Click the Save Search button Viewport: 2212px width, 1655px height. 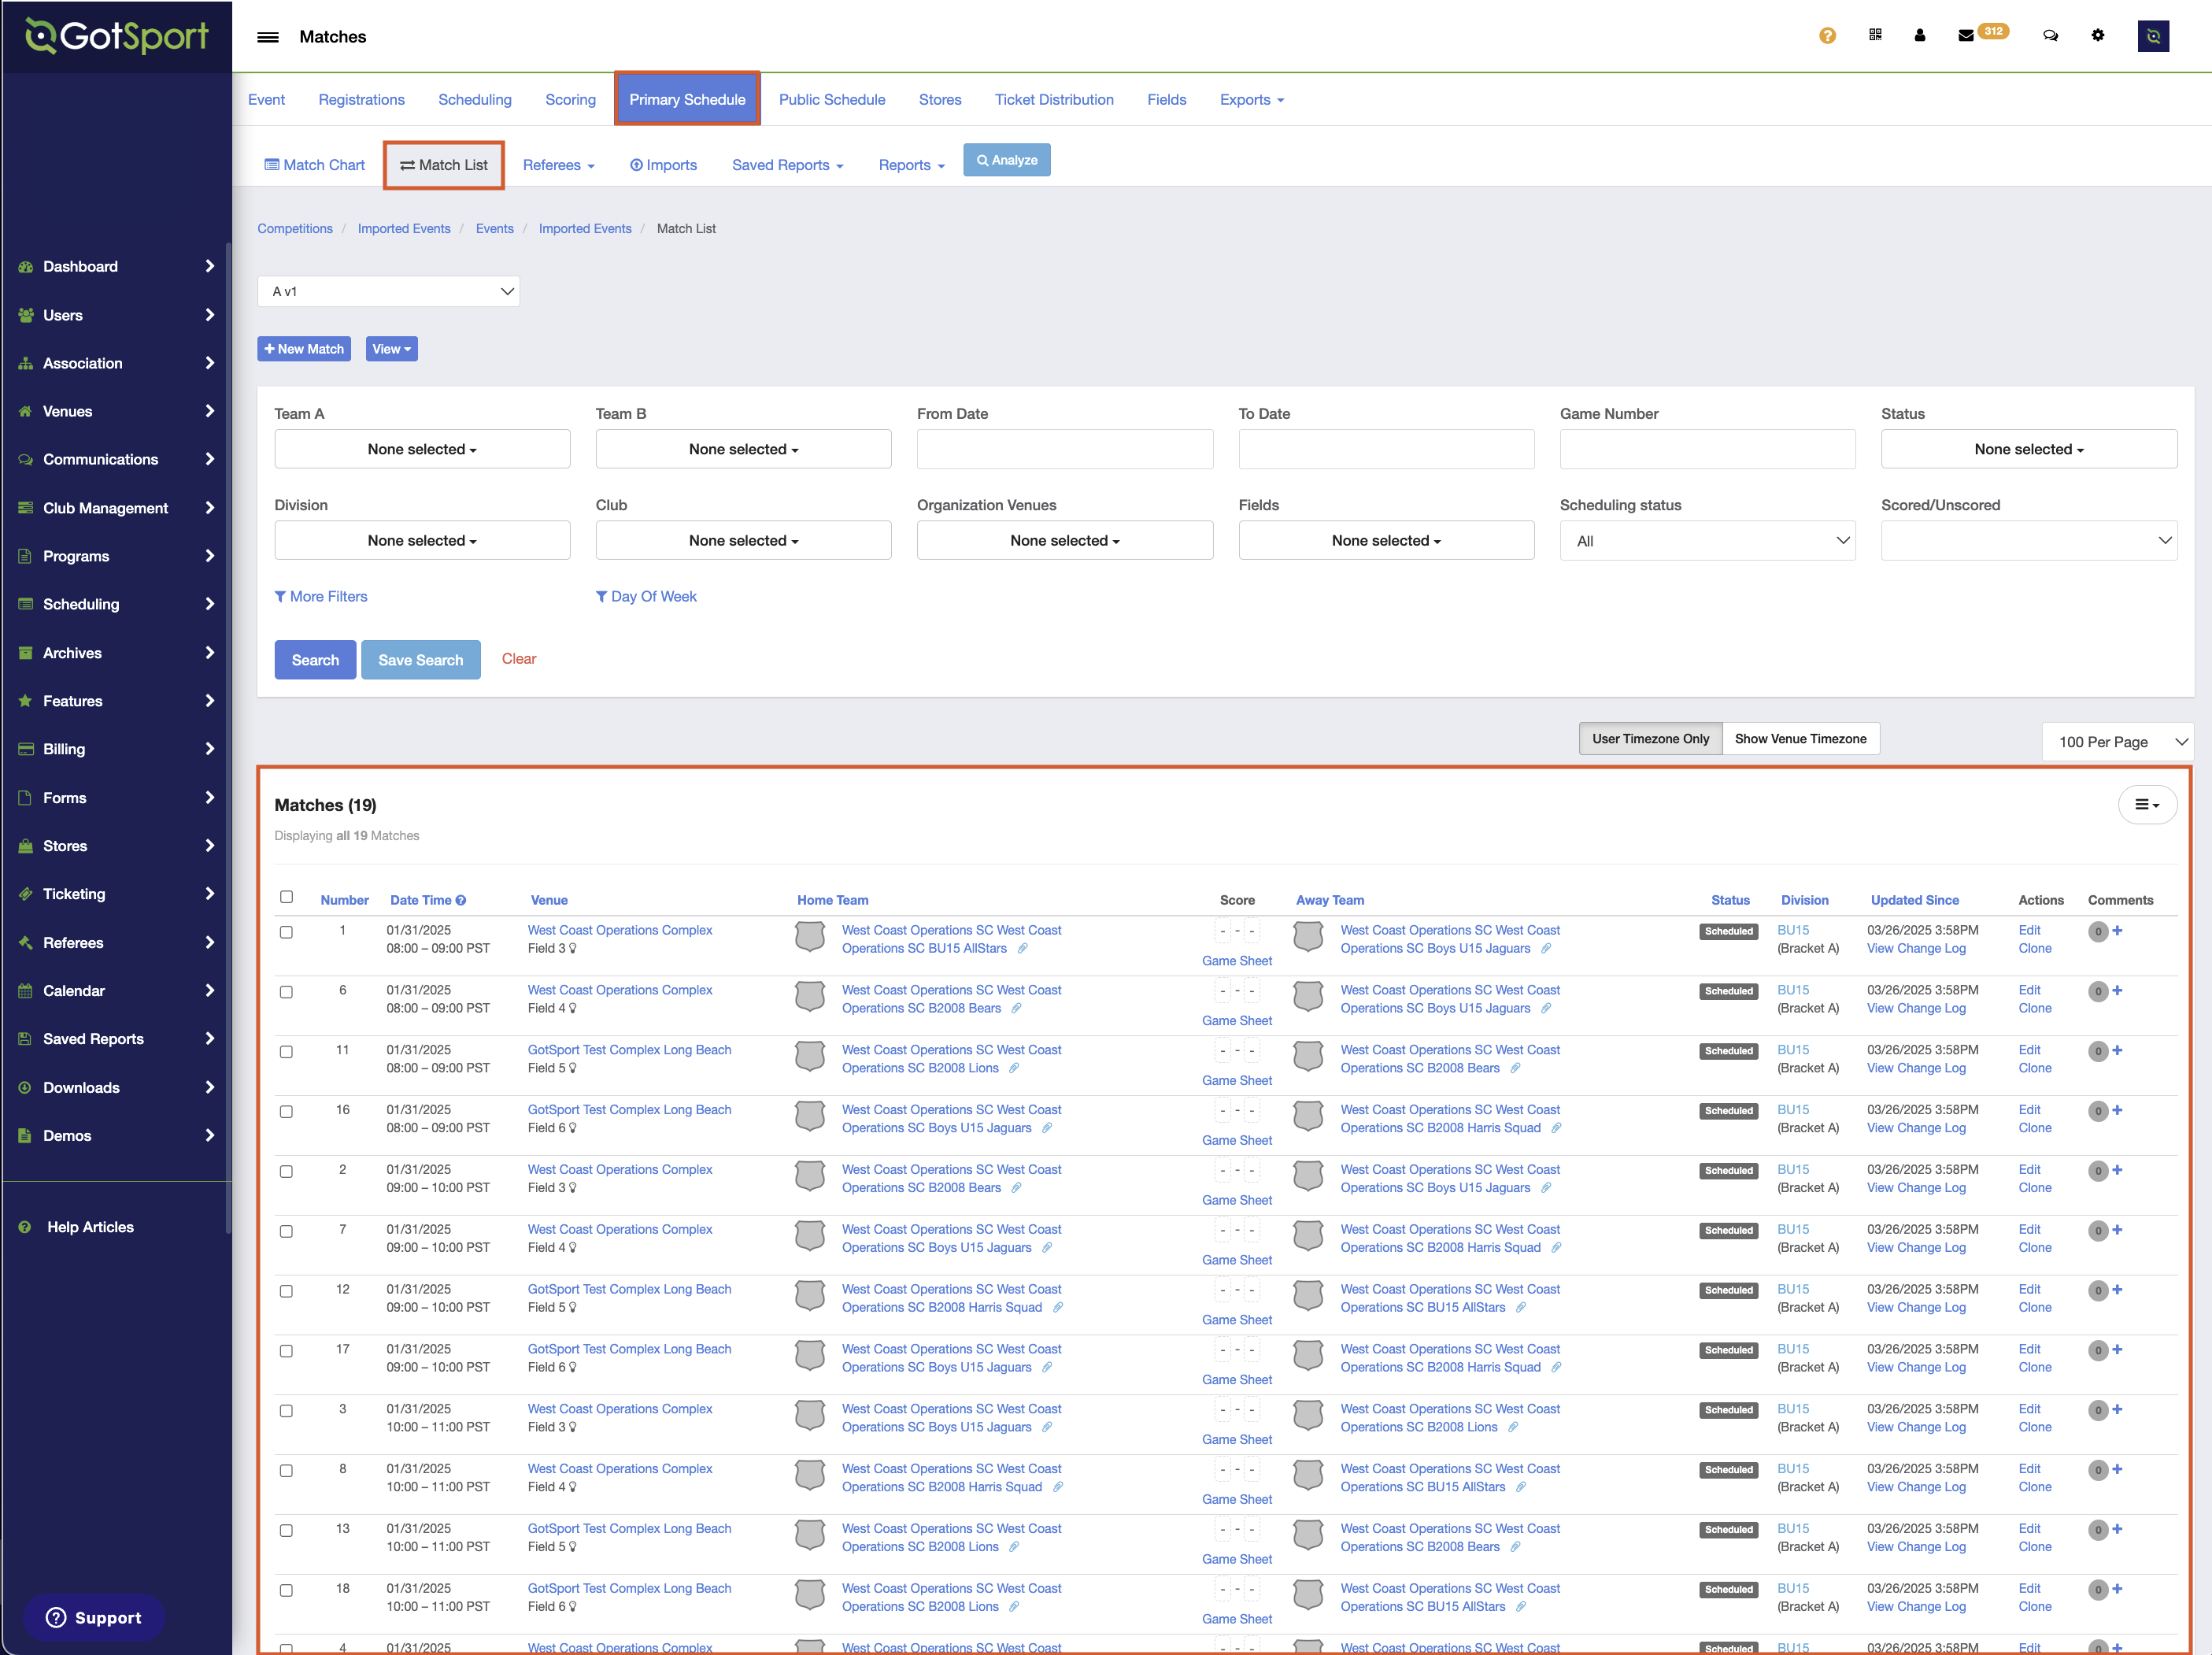coord(420,660)
